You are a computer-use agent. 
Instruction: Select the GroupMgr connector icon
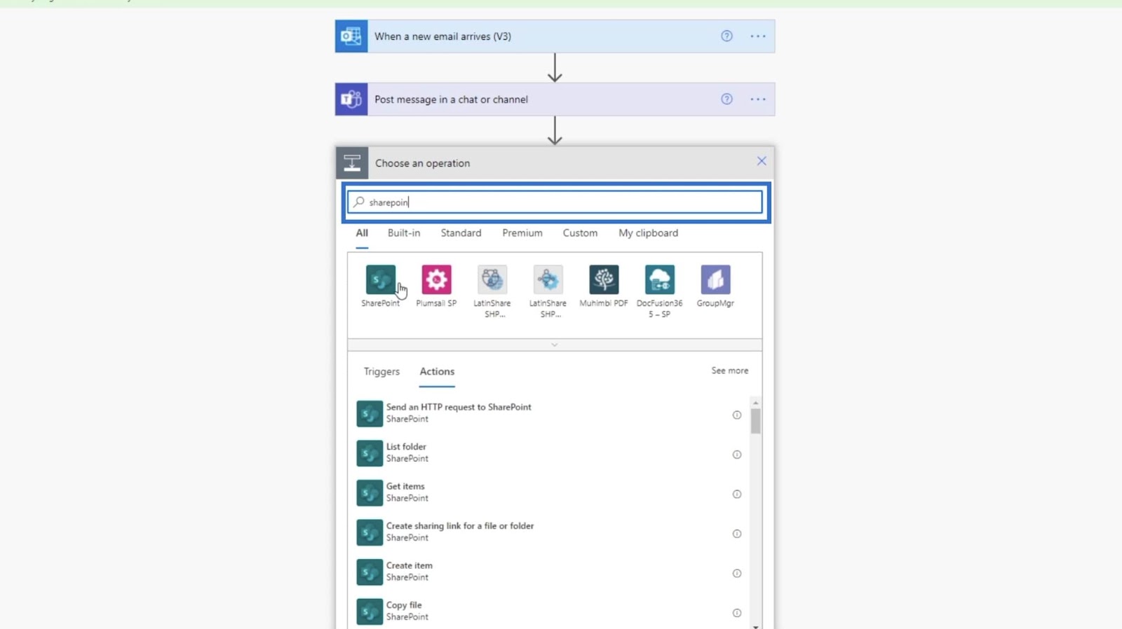click(715, 279)
